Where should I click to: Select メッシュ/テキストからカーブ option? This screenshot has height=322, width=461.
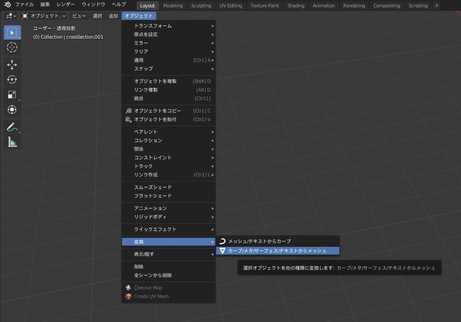point(278,241)
